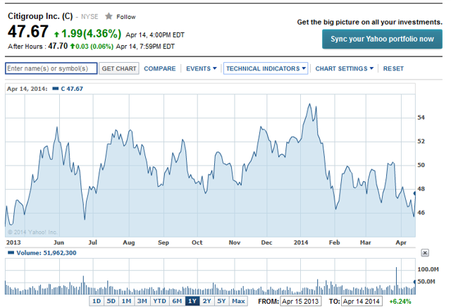This screenshot has width=451, height=308.
Task: Click the 47.67 stock price
Action: [28, 31]
